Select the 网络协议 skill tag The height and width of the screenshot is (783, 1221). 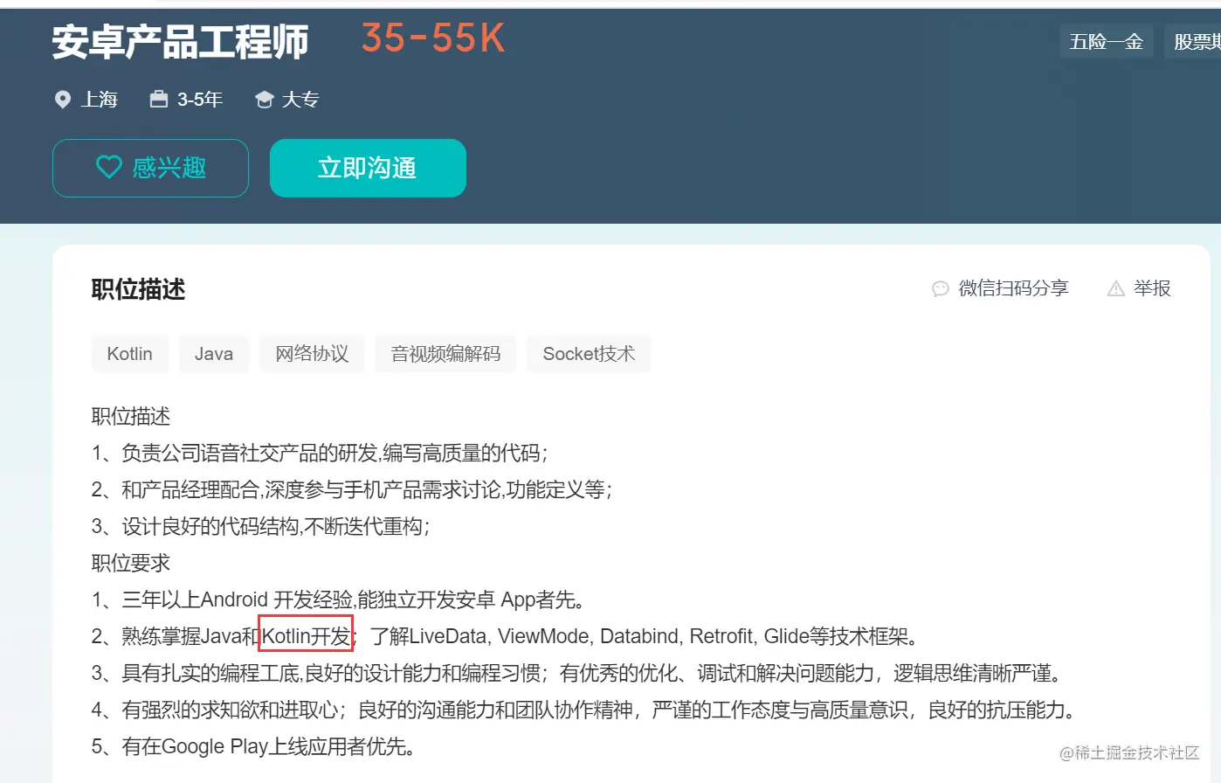pyautogui.click(x=312, y=354)
